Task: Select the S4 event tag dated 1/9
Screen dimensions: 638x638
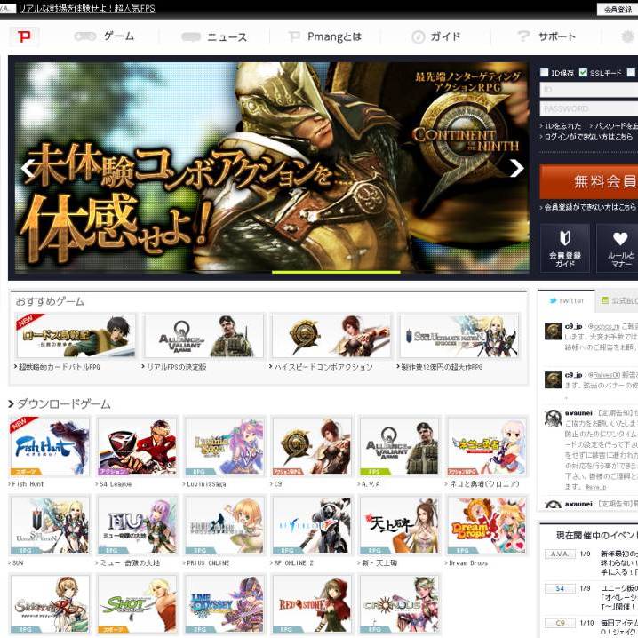Action: coord(560,588)
